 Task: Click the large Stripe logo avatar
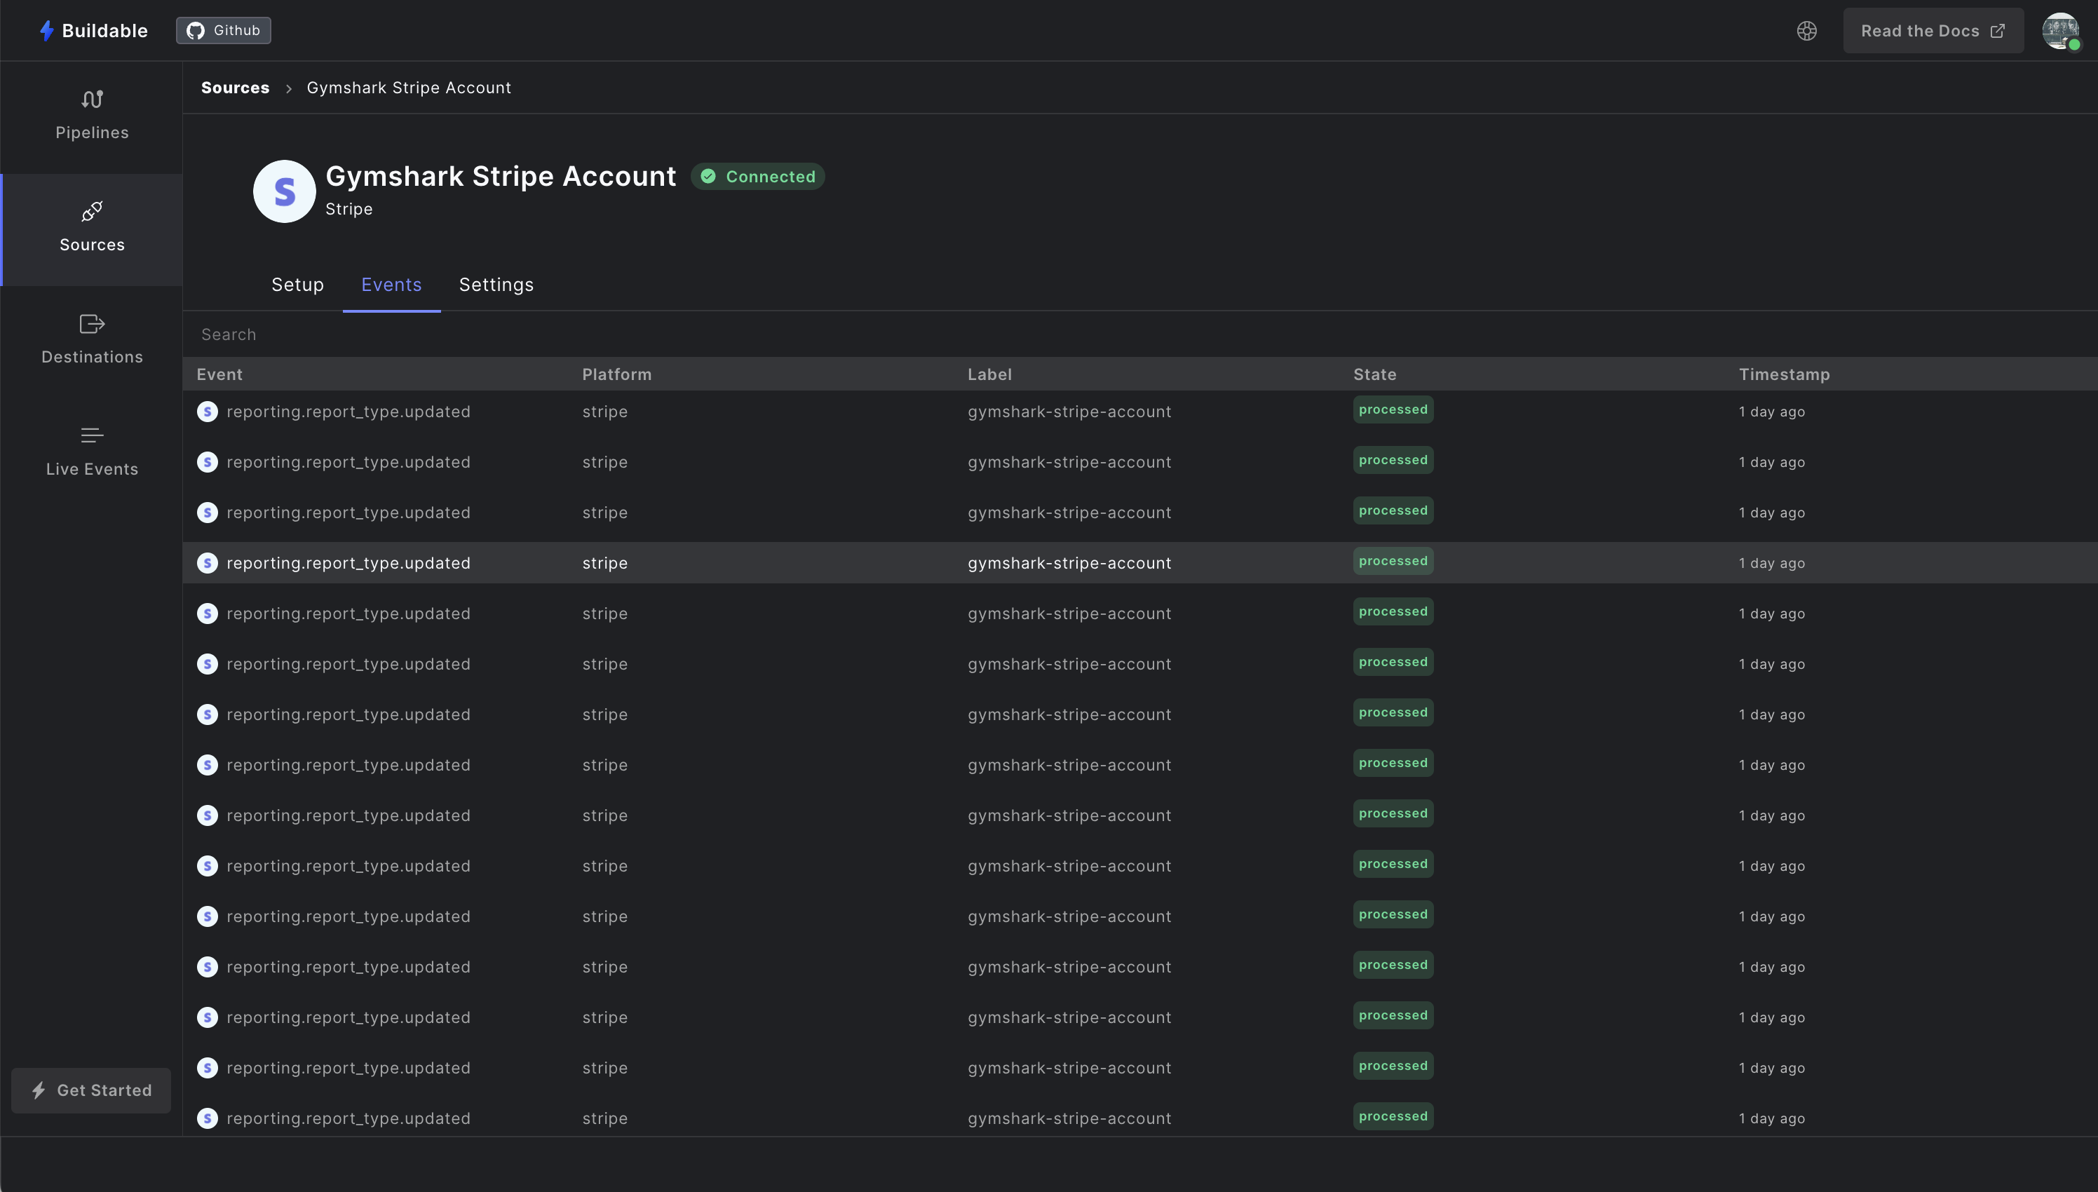pos(284,191)
